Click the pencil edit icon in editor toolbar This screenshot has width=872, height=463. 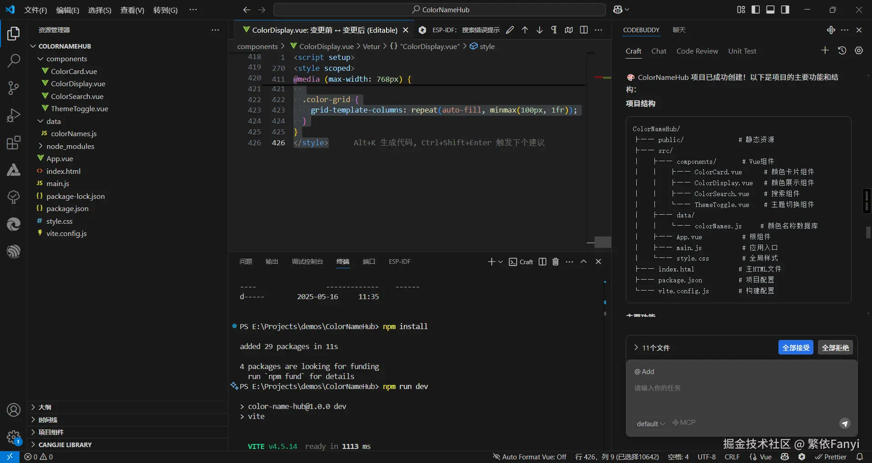coord(510,30)
